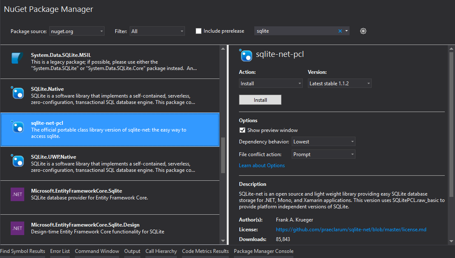
Task: Click package list scroll up arrow
Action: [223, 48]
